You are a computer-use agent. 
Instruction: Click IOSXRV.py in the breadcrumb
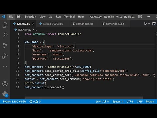point(25,30)
